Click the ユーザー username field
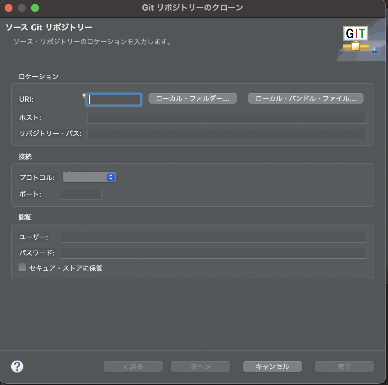Viewport: 388px width, 385px height. point(213,237)
